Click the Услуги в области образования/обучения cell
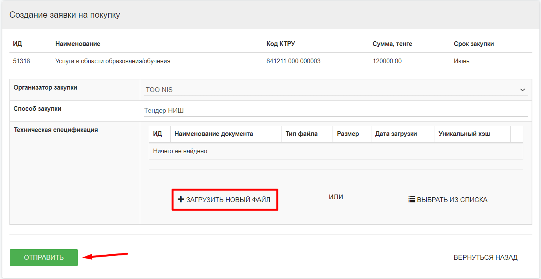Image resolution: width=541 pixels, height=279 pixels. (x=113, y=61)
